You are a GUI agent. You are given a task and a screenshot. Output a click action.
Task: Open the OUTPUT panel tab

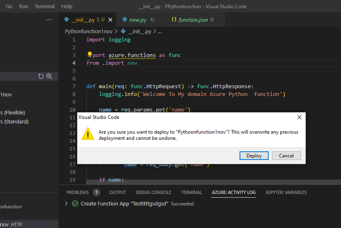[118, 192]
